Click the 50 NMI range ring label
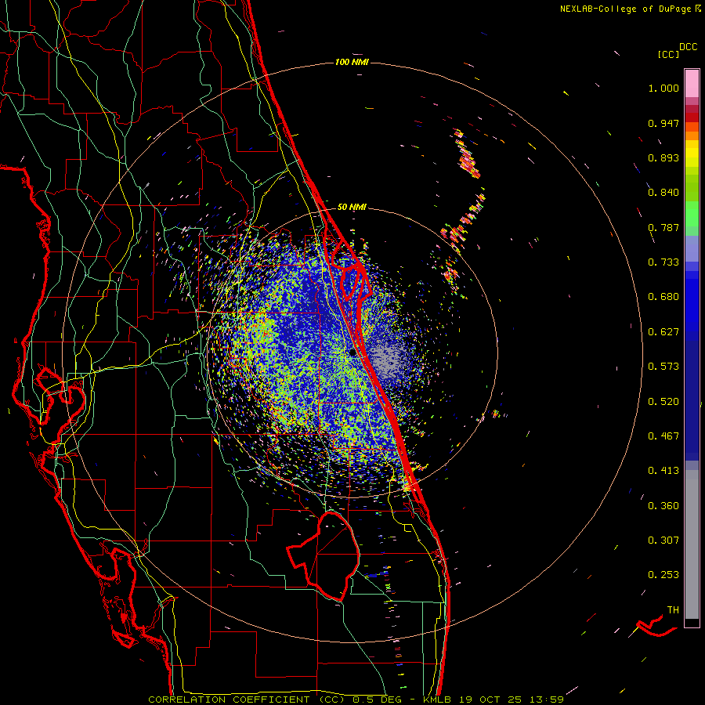The width and height of the screenshot is (705, 705). (x=352, y=208)
